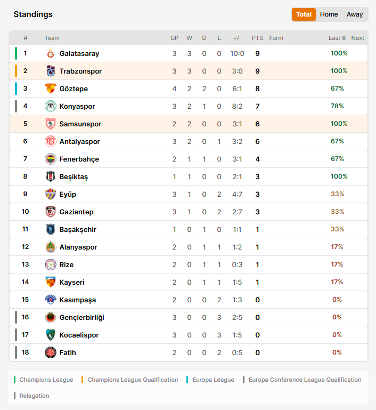This screenshot has height=410, width=376.
Task: Click the Gençlerbirliği team name
Action: 81,317
